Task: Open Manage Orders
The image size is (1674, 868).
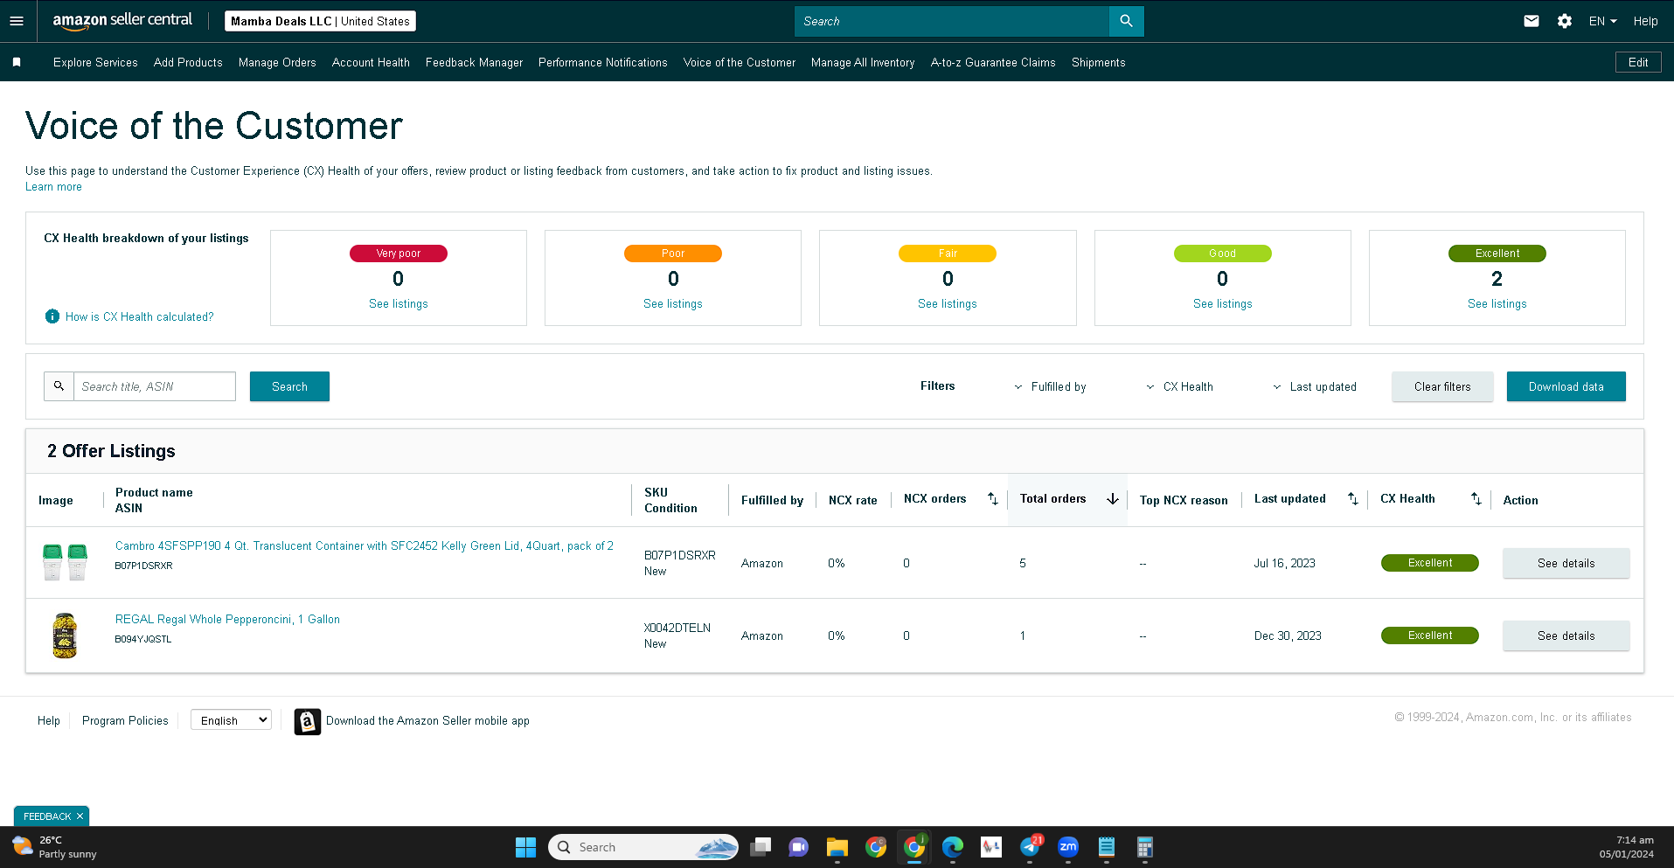Action: (x=277, y=62)
